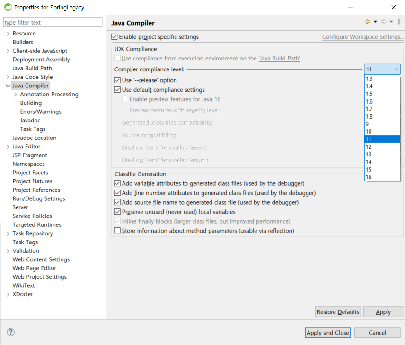Click the Apply button
Image resolution: width=405 pixels, height=345 pixels.
click(x=383, y=312)
